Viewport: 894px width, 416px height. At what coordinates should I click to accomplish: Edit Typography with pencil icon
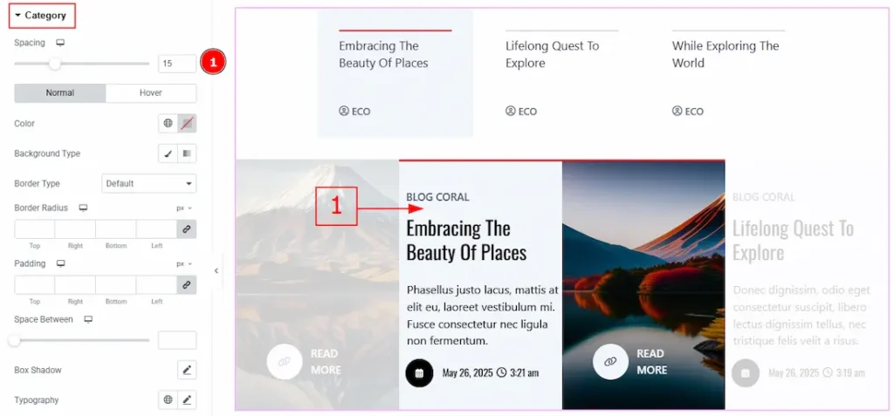click(187, 400)
